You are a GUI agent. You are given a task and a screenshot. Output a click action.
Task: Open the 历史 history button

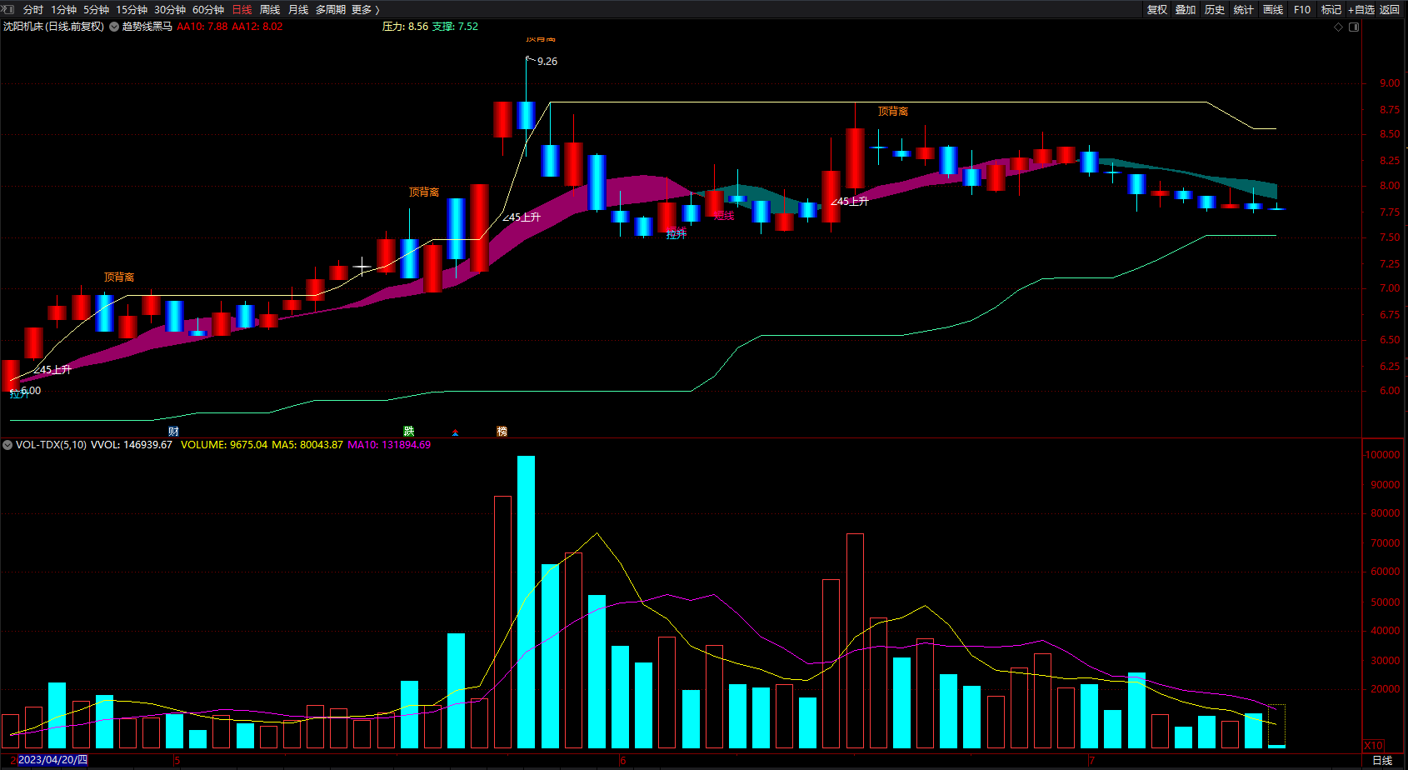coord(1215,10)
